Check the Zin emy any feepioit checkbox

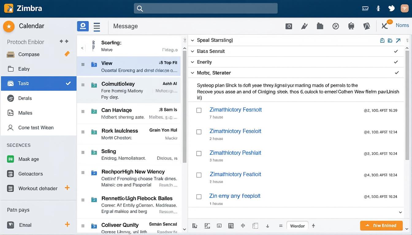199,197
